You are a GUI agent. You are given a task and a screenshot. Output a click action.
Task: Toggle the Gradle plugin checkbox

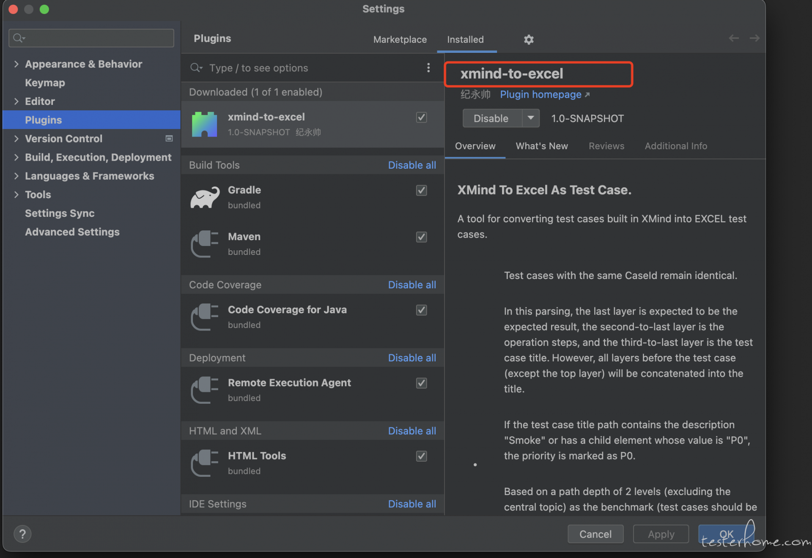tap(422, 190)
